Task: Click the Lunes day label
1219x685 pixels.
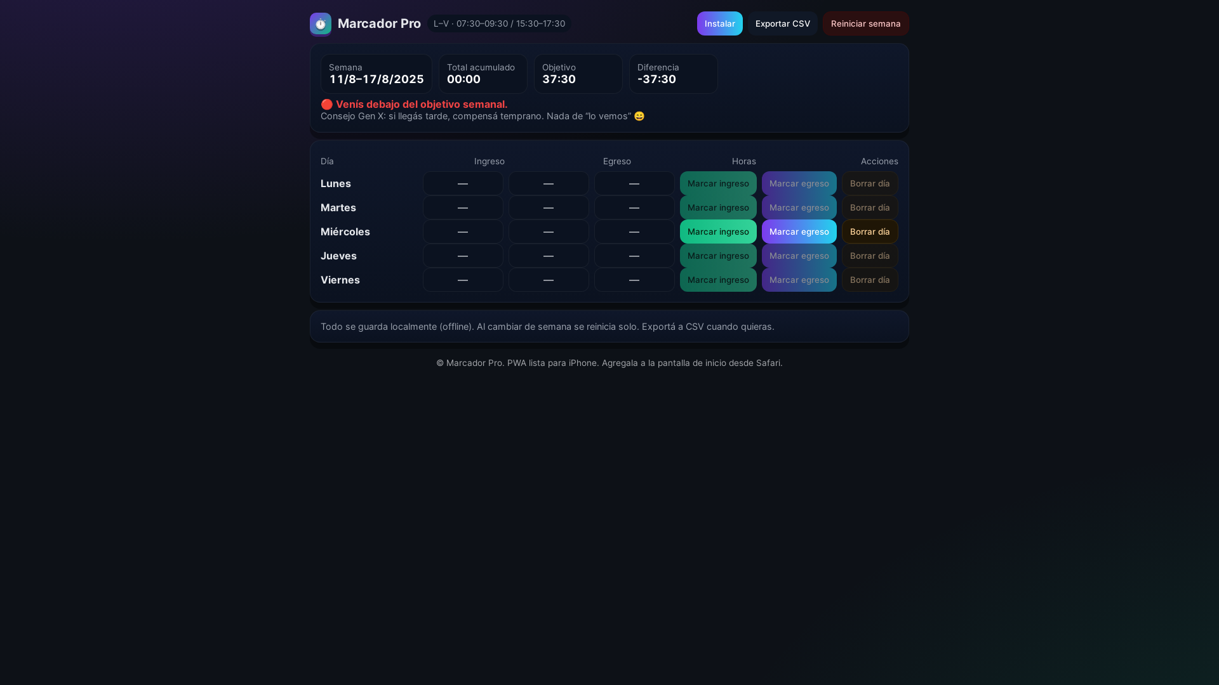Action: [336, 183]
